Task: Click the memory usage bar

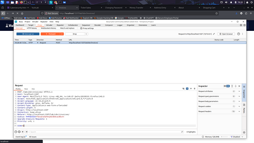Action: click(224, 137)
